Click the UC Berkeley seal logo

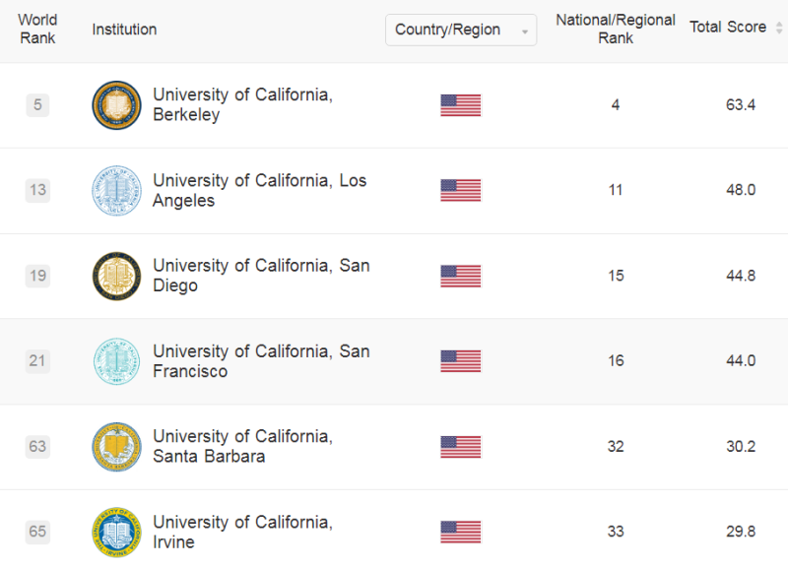[x=116, y=105]
